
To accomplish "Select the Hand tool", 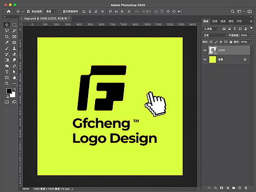I will click(x=14, y=78).
